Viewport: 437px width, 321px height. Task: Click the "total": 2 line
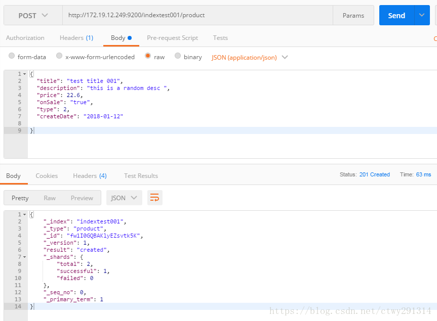75,264
